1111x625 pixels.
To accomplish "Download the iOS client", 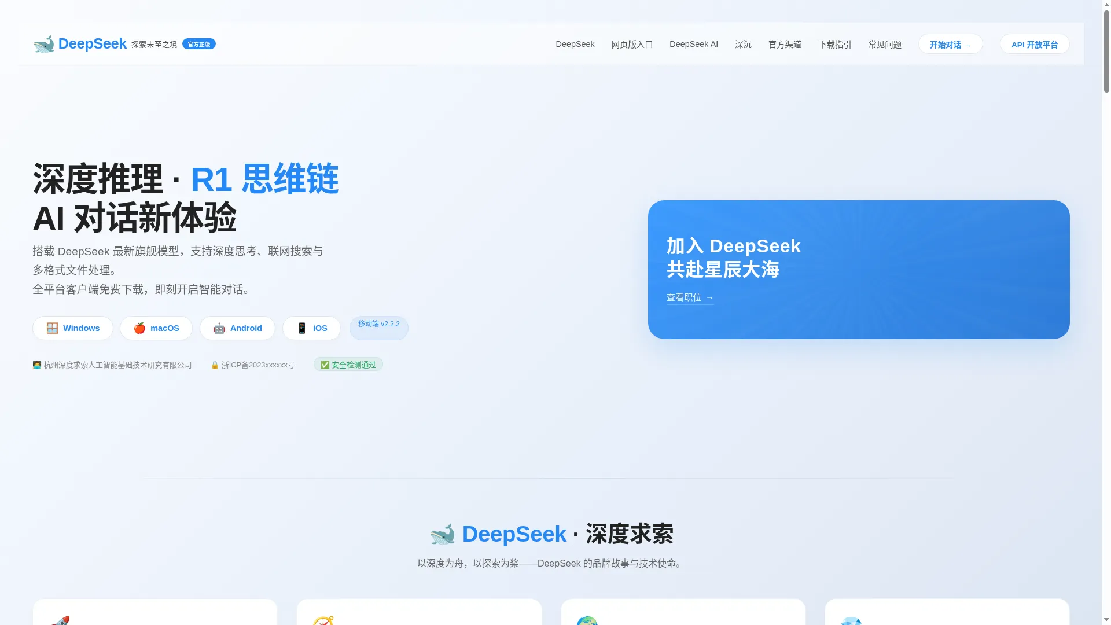I will [312, 328].
